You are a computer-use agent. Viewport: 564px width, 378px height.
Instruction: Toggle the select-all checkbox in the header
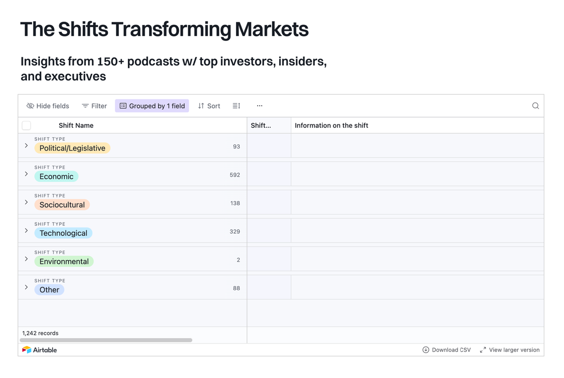26,125
